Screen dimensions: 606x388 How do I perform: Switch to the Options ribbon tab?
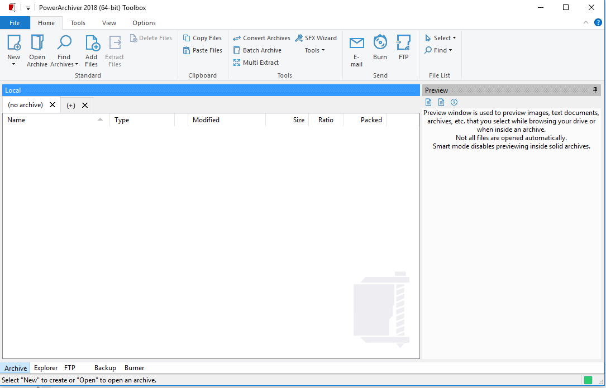tap(144, 23)
